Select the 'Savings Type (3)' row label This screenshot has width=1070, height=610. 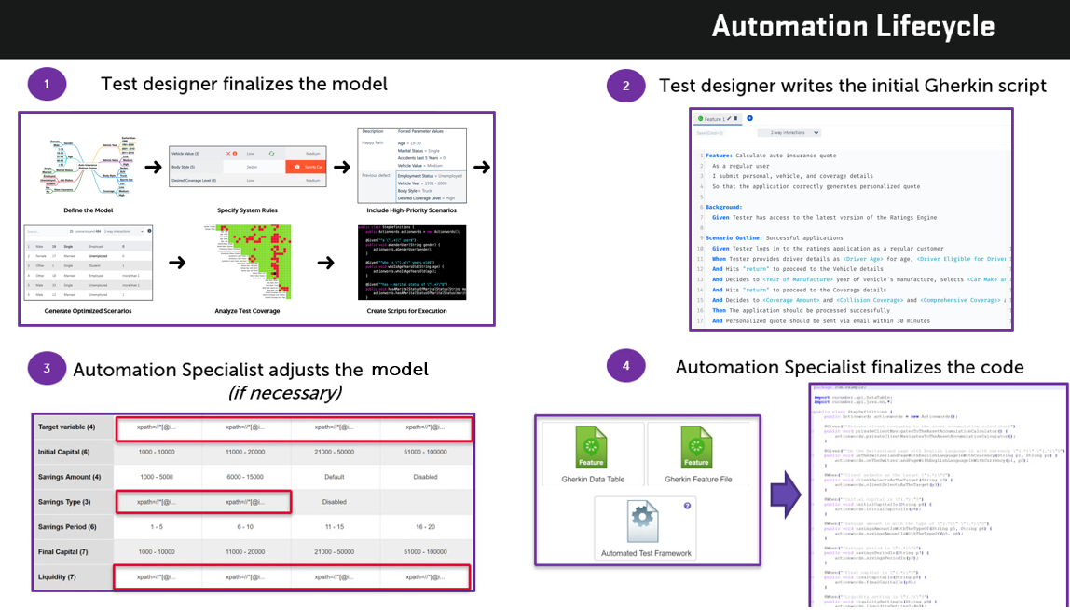pyautogui.click(x=64, y=502)
